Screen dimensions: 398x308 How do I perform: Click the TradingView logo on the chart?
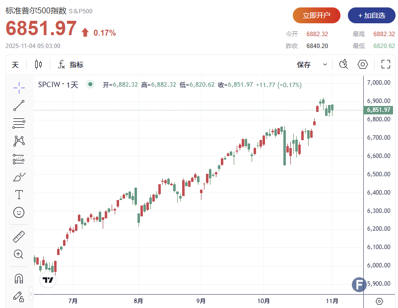[x=48, y=280]
